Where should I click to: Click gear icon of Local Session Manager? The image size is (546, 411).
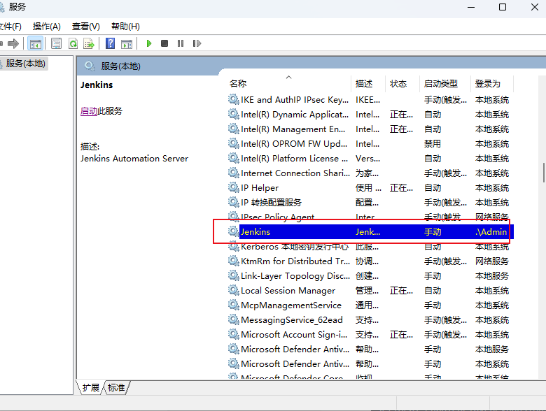point(233,290)
